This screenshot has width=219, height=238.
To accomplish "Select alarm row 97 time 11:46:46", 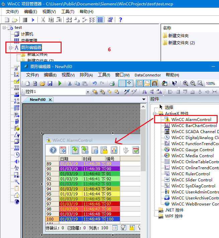I will pos(94,204).
